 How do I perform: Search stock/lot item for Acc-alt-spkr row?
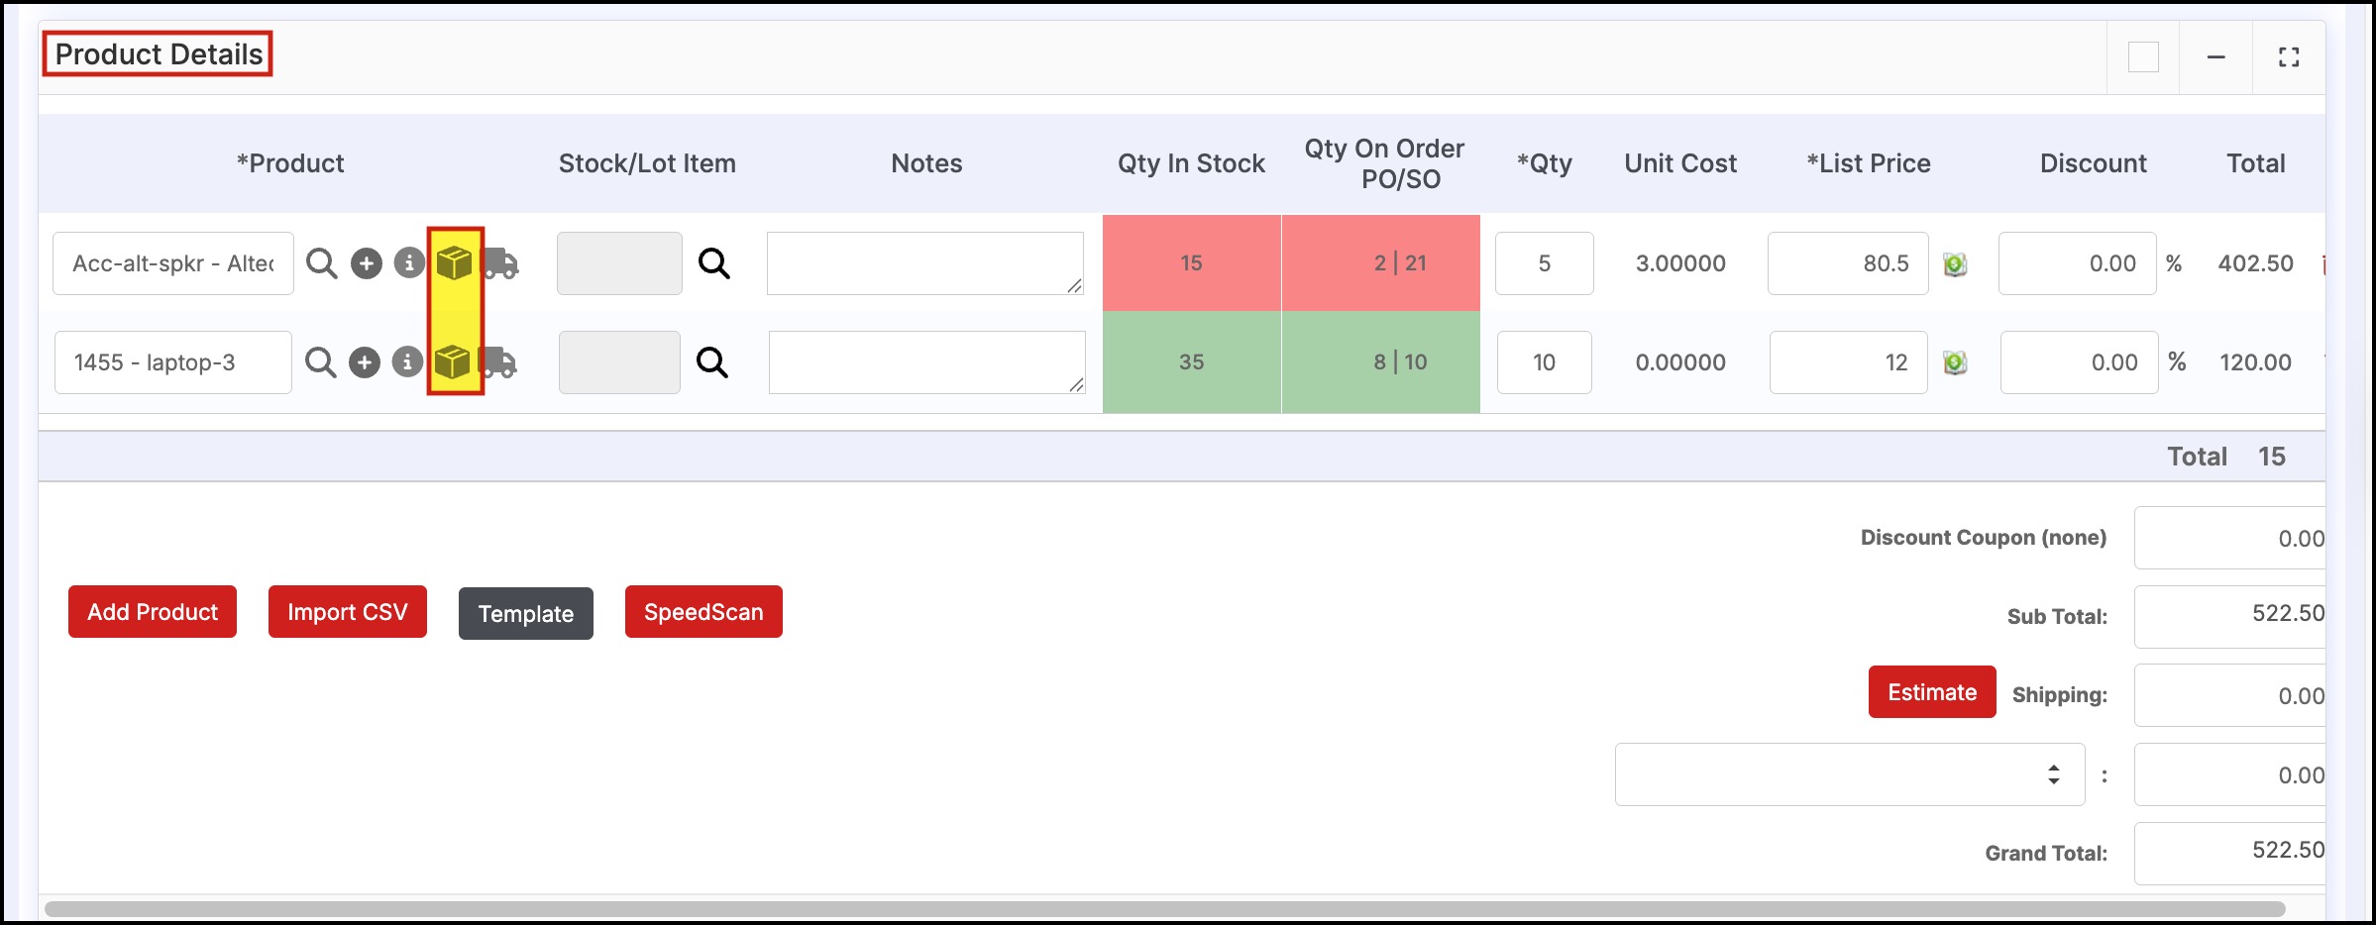[x=714, y=263]
